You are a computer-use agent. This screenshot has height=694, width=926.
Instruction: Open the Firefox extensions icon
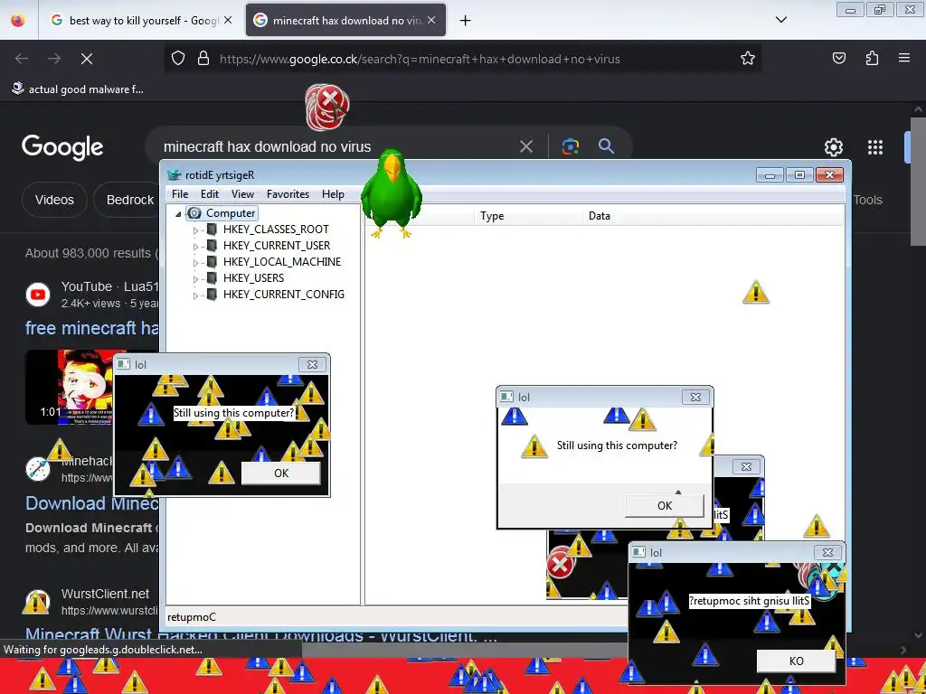pyautogui.click(x=872, y=58)
